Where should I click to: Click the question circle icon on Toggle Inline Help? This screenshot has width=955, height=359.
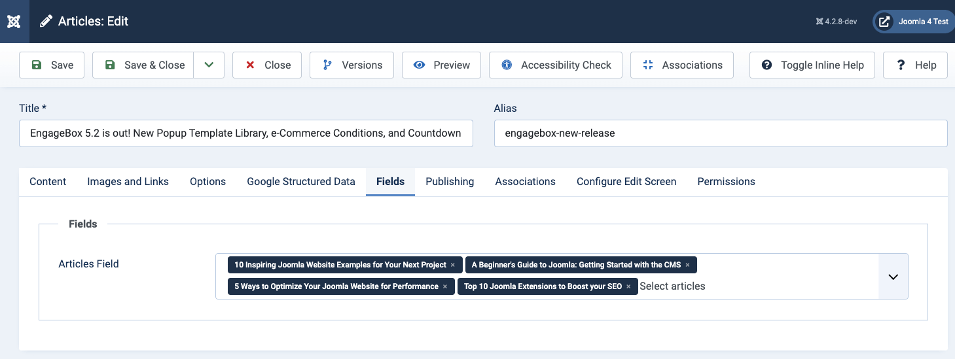pos(766,65)
